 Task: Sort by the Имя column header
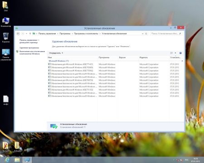tap(73, 58)
